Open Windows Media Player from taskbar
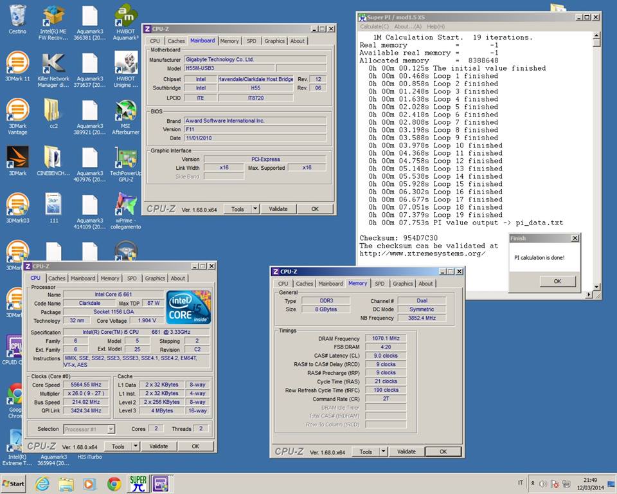Image resolution: width=617 pixels, height=494 pixels. pyautogui.click(x=89, y=484)
